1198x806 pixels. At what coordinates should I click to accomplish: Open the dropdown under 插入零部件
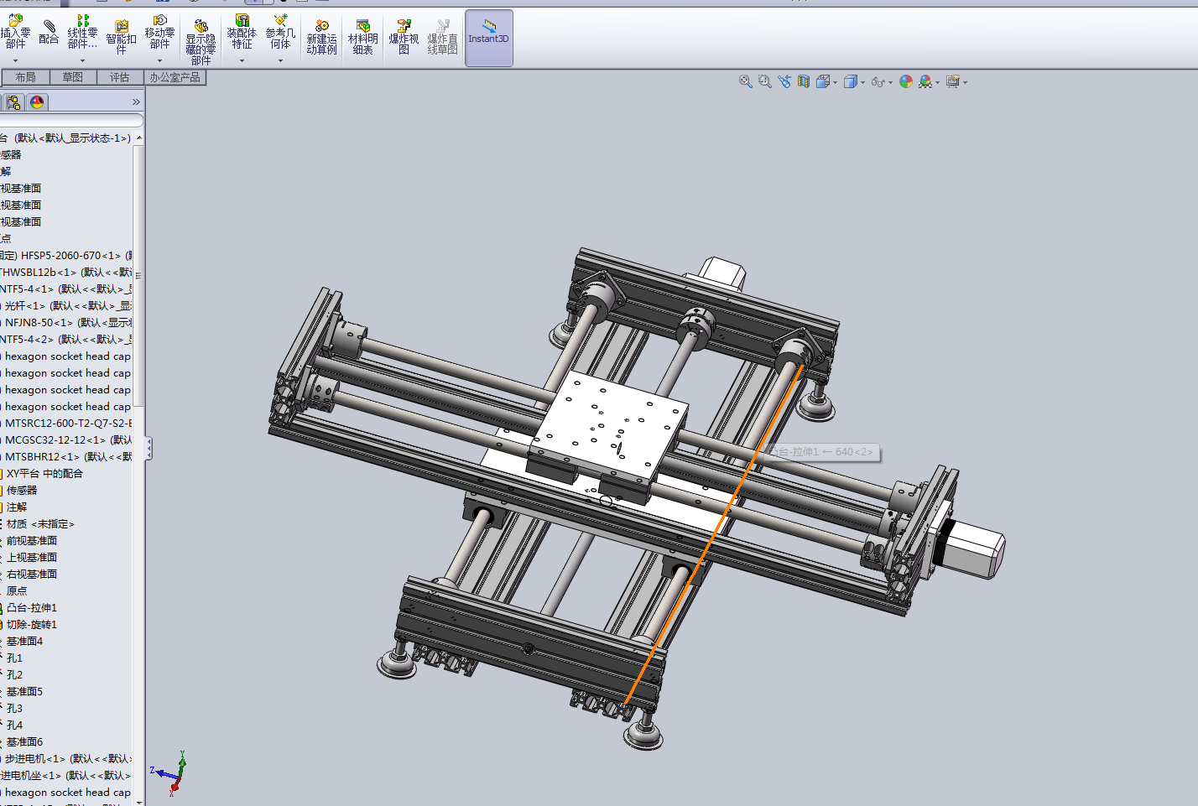[x=15, y=60]
